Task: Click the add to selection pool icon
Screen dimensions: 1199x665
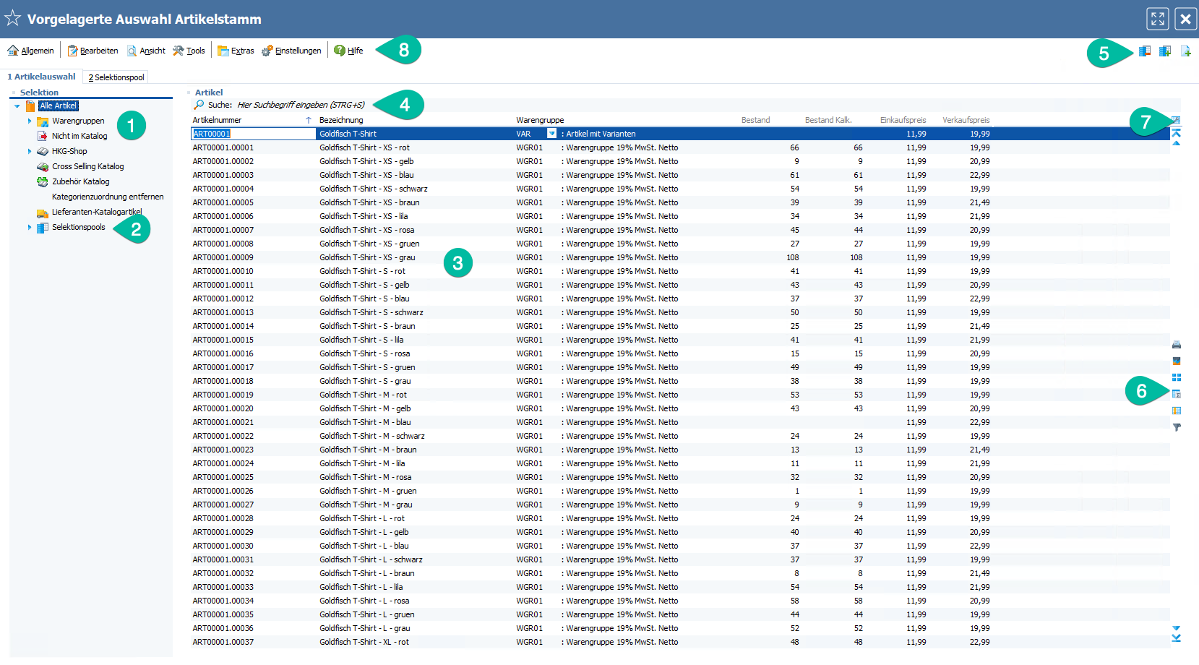Action: click(1165, 51)
